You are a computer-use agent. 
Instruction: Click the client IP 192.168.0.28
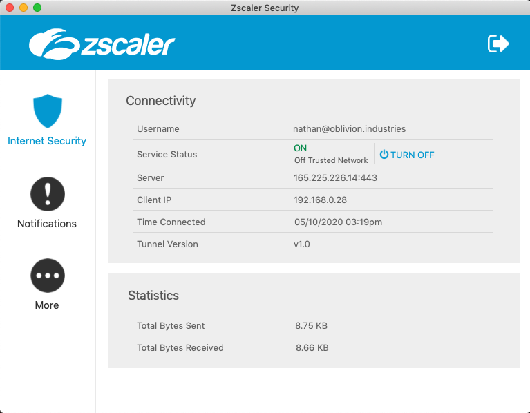pos(320,200)
